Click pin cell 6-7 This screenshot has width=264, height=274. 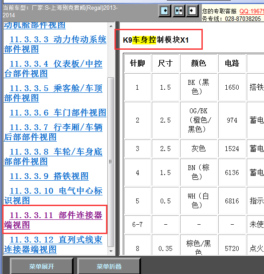point(138,224)
